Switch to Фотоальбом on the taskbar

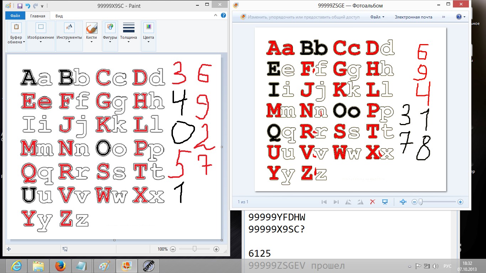point(126,266)
